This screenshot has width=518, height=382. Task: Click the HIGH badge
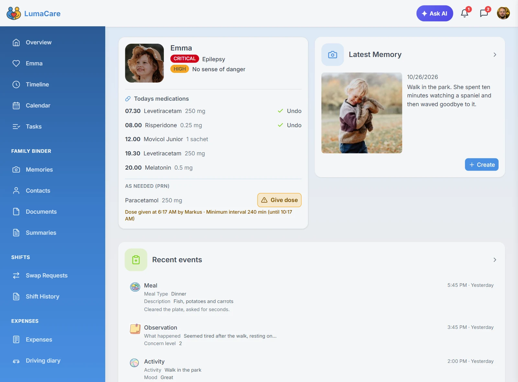(x=180, y=69)
